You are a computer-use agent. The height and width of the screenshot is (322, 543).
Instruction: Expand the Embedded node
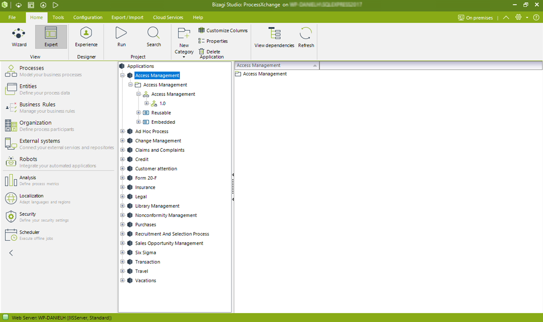[x=139, y=122]
